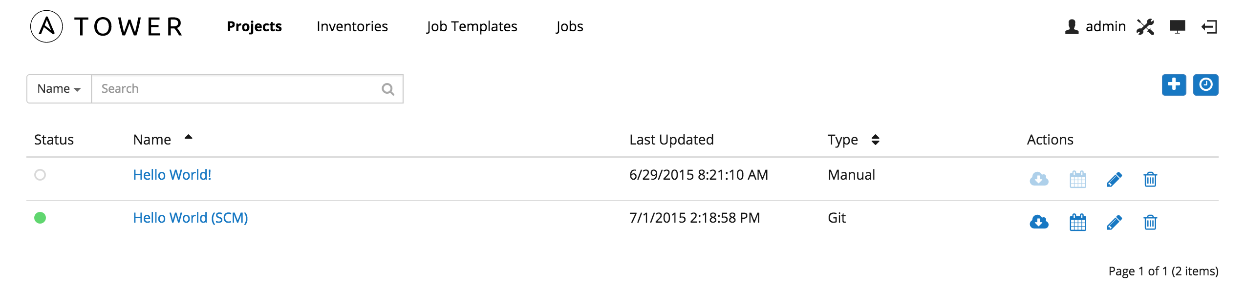Click the Ansible Tower logo
Screen dimensions: 1246x291
click(x=107, y=26)
